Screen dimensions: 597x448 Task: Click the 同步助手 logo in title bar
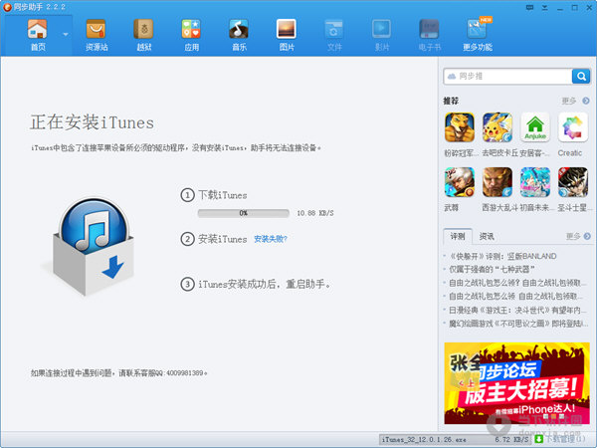pyautogui.click(x=7, y=7)
